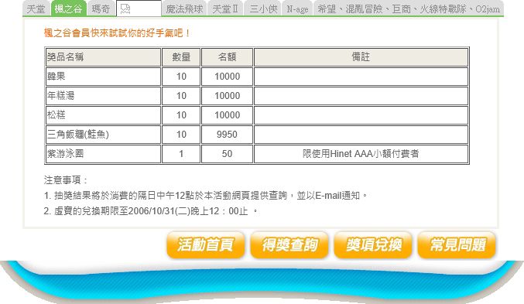Select the N-age tab
The height and width of the screenshot is (304, 524).
[x=297, y=9]
